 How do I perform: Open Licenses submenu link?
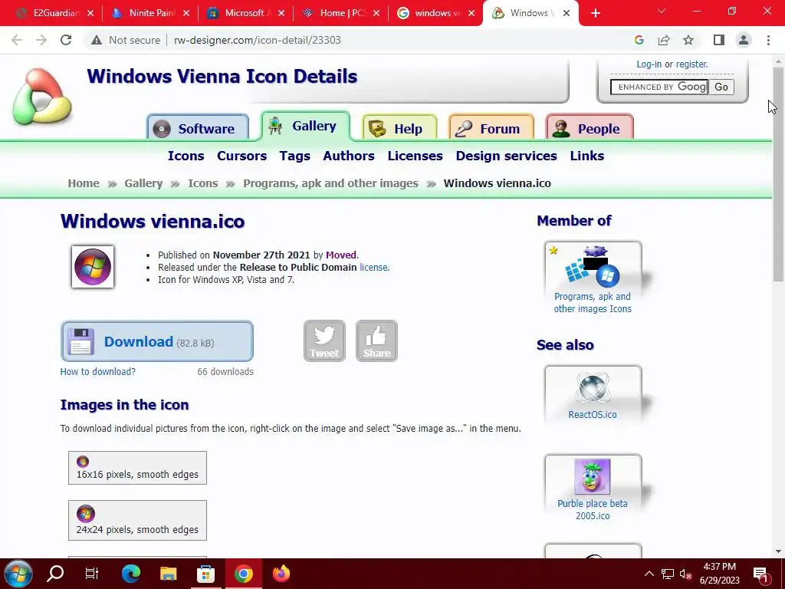pyautogui.click(x=415, y=156)
